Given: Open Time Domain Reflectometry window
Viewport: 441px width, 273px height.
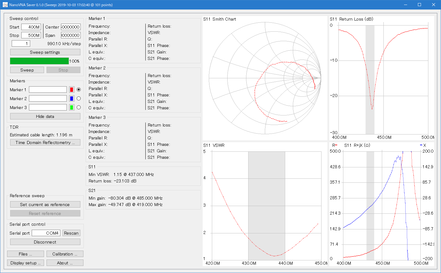Looking at the screenshot, I should 45,142.
